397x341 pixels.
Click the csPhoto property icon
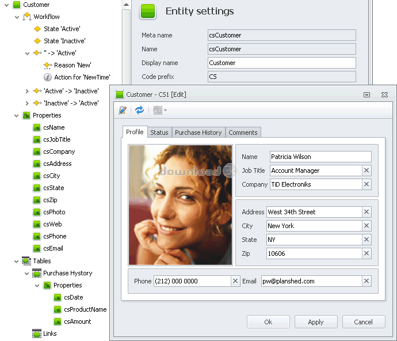point(37,212)
